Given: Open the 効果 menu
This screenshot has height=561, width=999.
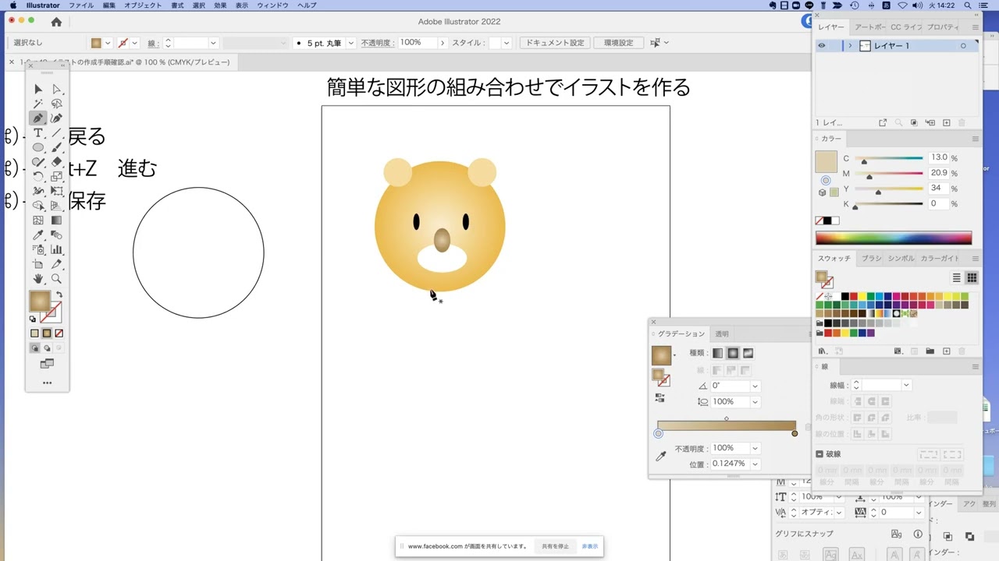Looking at the screenshot, I should pyautogui.click(x=220, y=5).
